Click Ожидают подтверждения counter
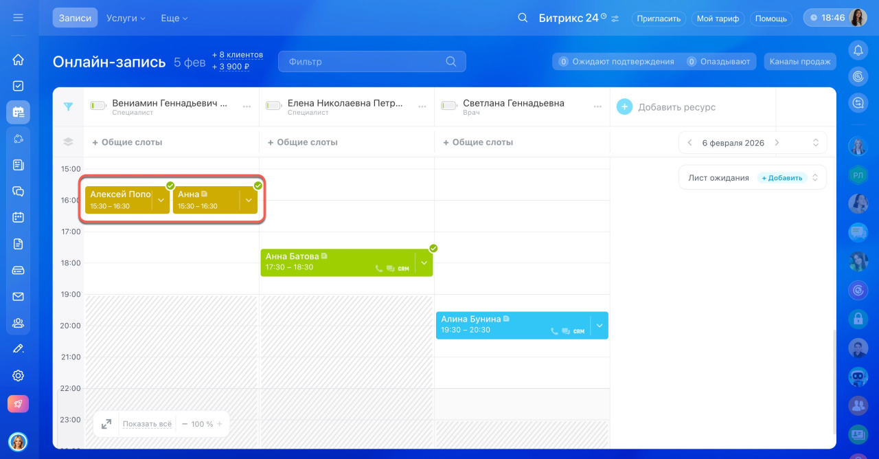879x459 pixels. click(x=617, y=61)
